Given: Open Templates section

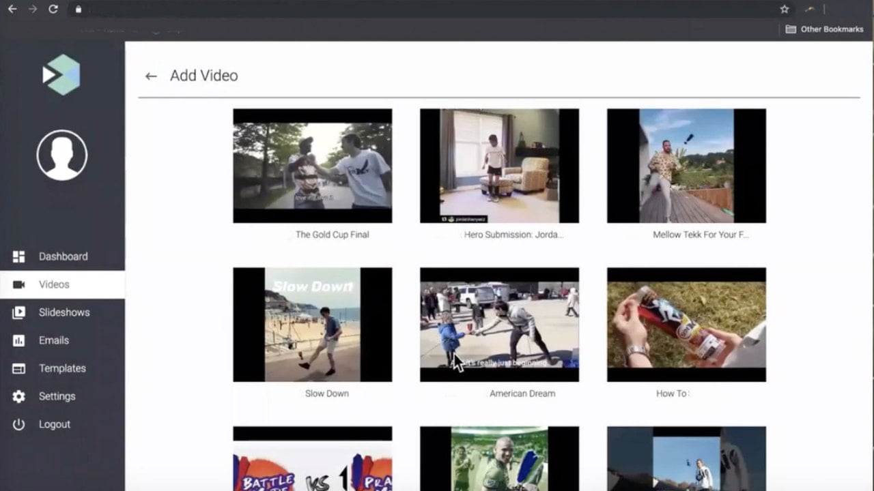Looking at the screenshot, I should 62,368.
